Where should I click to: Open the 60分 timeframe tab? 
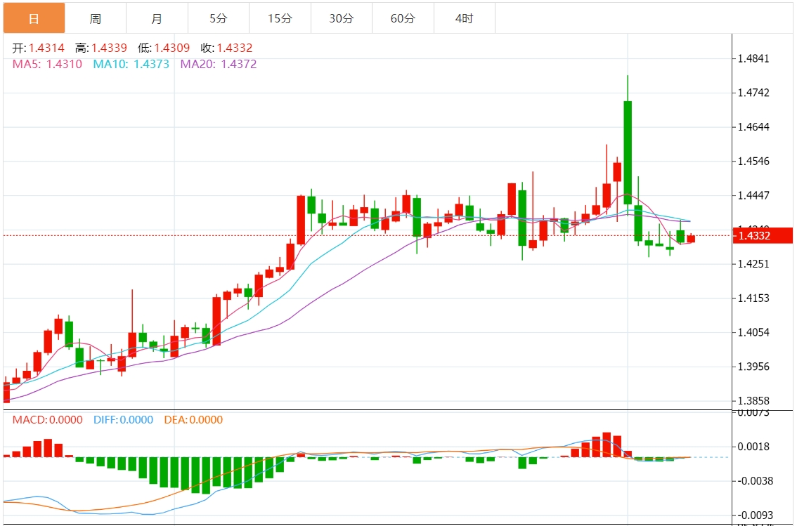tap(403, 18)
